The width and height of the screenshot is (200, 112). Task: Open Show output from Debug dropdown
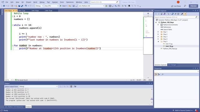[38, 86]
